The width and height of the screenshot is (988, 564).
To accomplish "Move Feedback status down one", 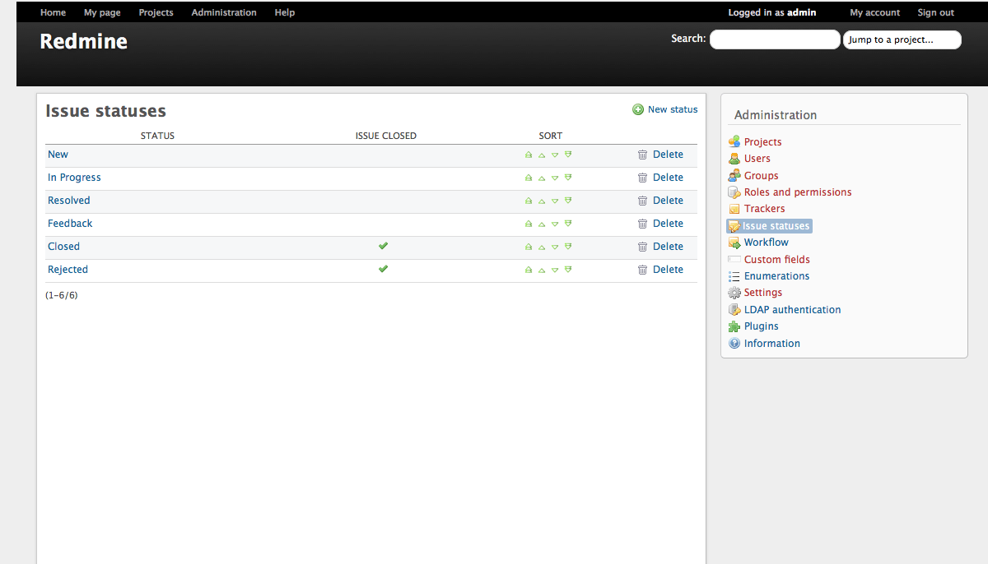I will [x=555, y=224].
